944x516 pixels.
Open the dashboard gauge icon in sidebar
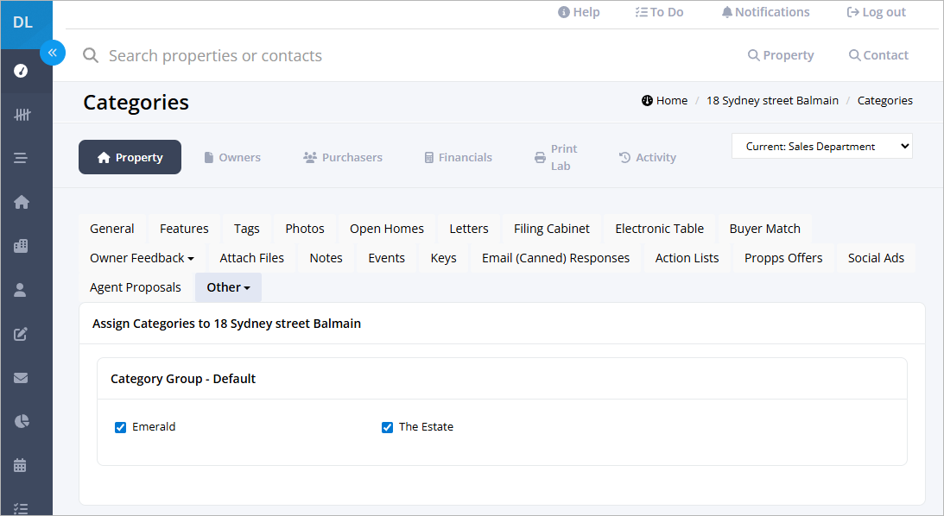21,71
